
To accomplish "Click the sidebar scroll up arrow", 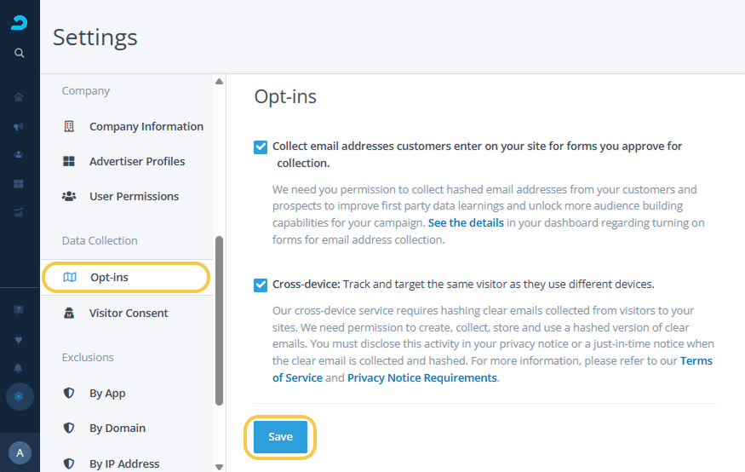I will coord(219,82).
